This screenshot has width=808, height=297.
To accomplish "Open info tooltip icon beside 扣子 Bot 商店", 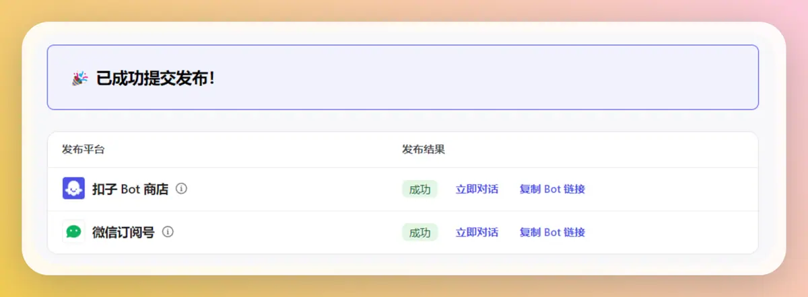I will pos(181,189).
